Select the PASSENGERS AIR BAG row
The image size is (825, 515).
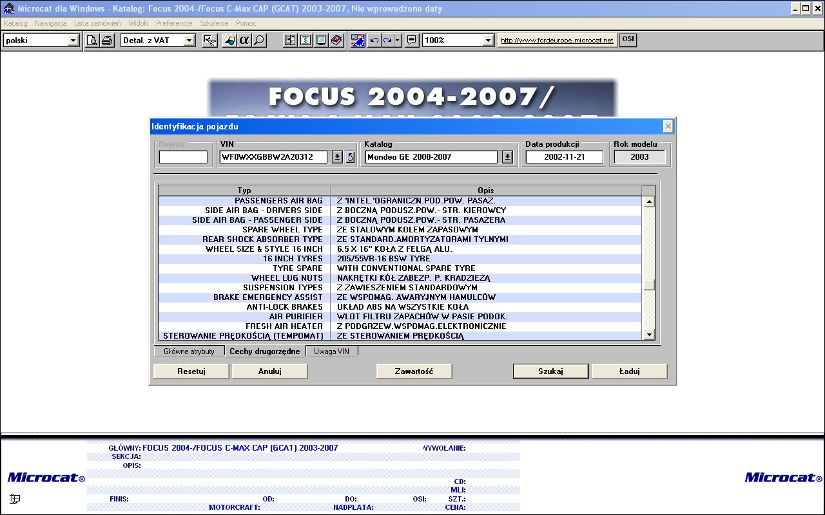point(400,201)
